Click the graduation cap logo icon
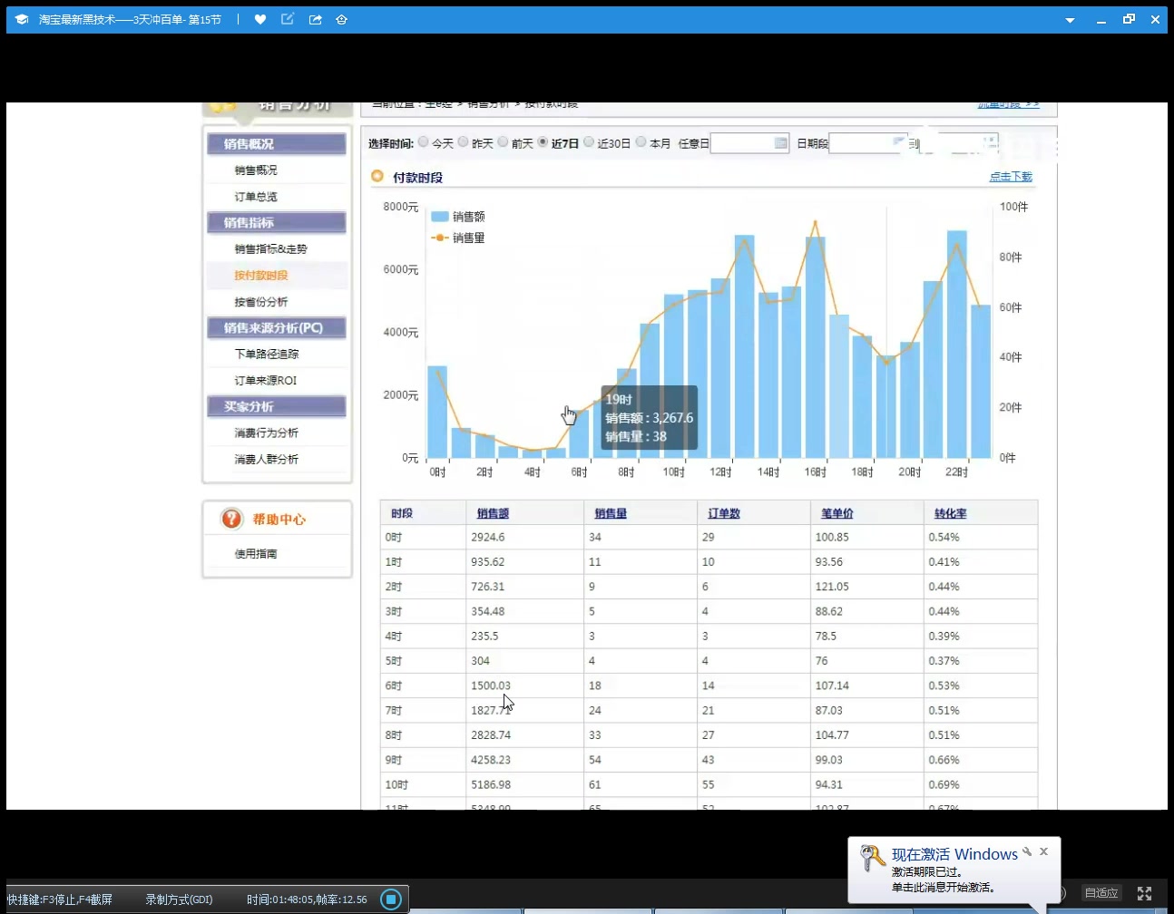 click(22, 19)
